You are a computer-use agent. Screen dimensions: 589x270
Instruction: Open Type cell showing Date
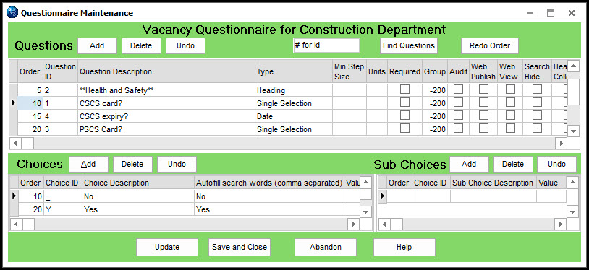coord(294,116)
